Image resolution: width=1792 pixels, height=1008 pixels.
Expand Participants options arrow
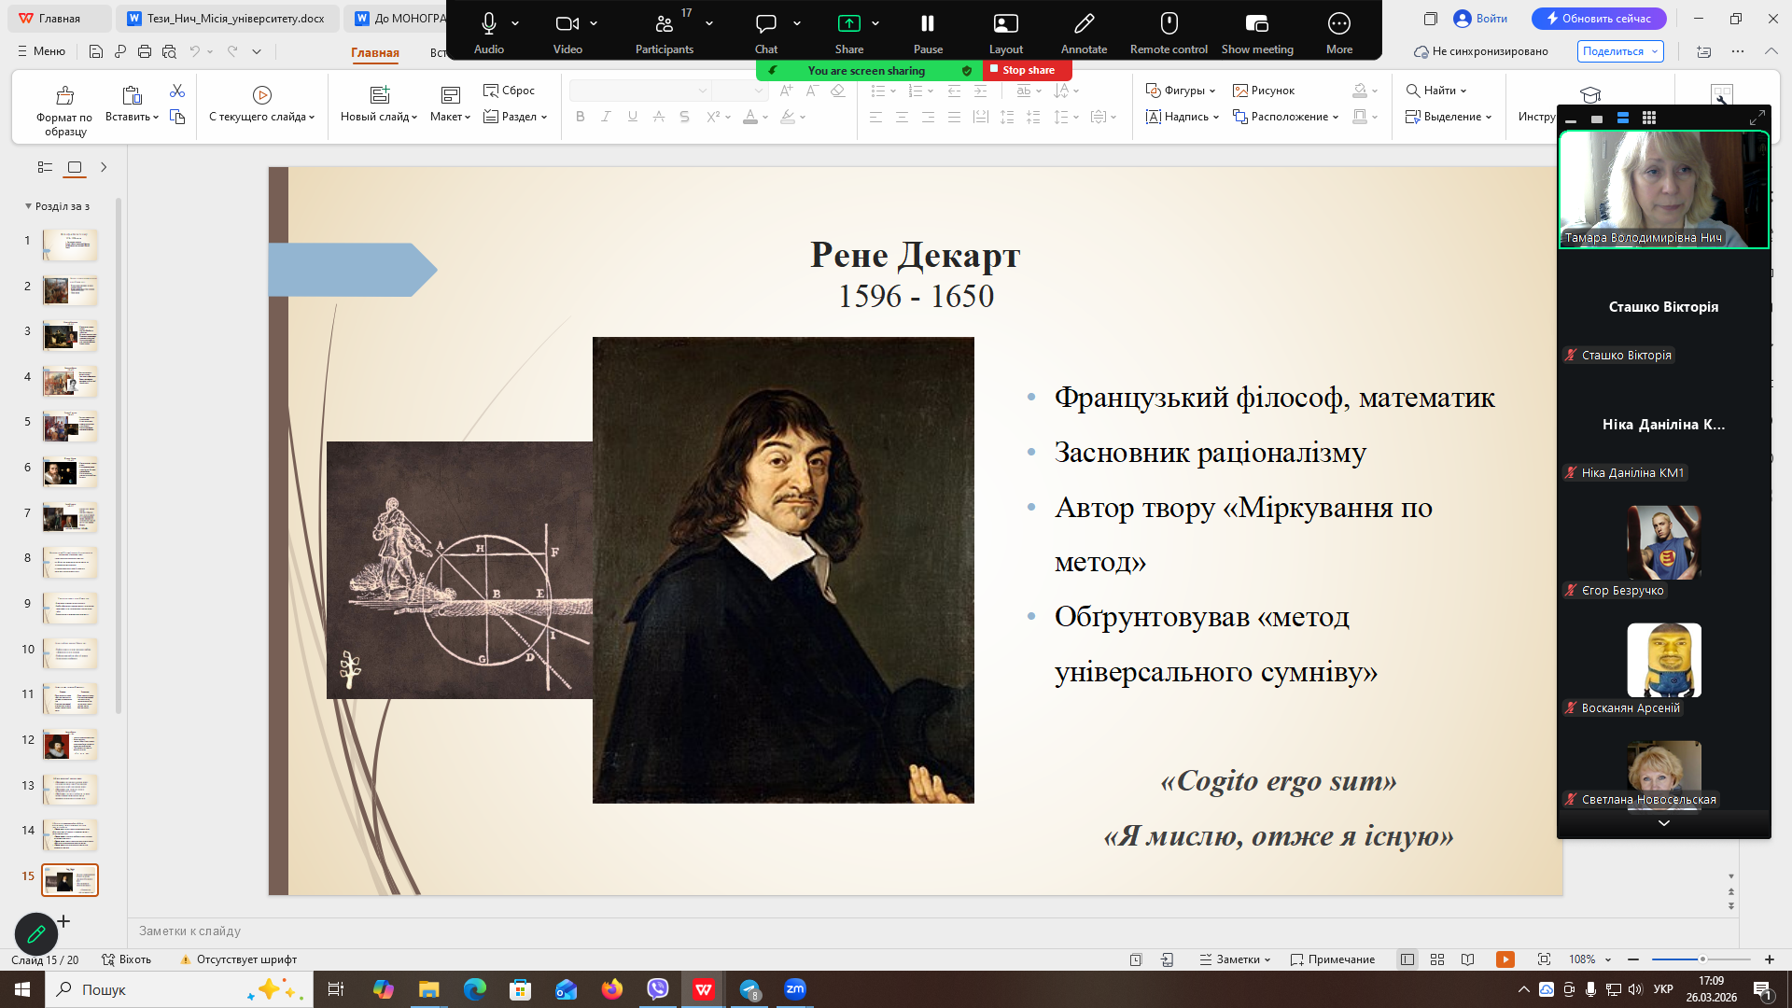pyautogui.click(x=709, y=23)
